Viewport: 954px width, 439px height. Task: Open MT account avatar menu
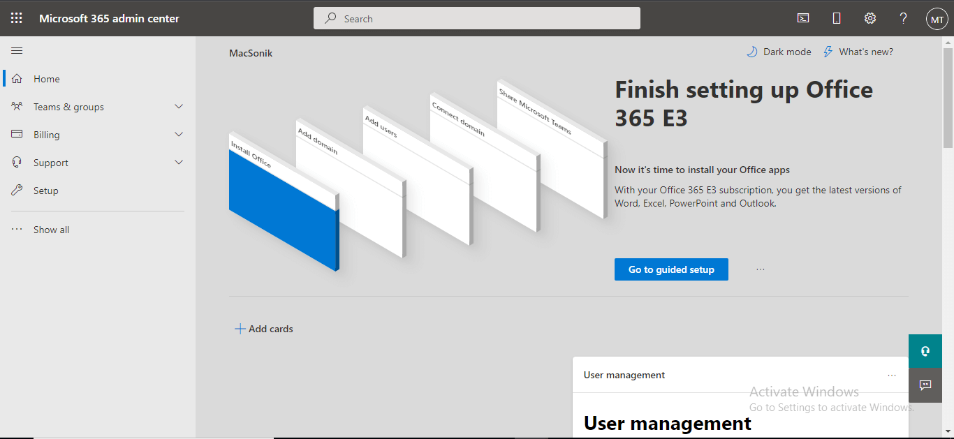pyautogui.click(x=937, y=20)
